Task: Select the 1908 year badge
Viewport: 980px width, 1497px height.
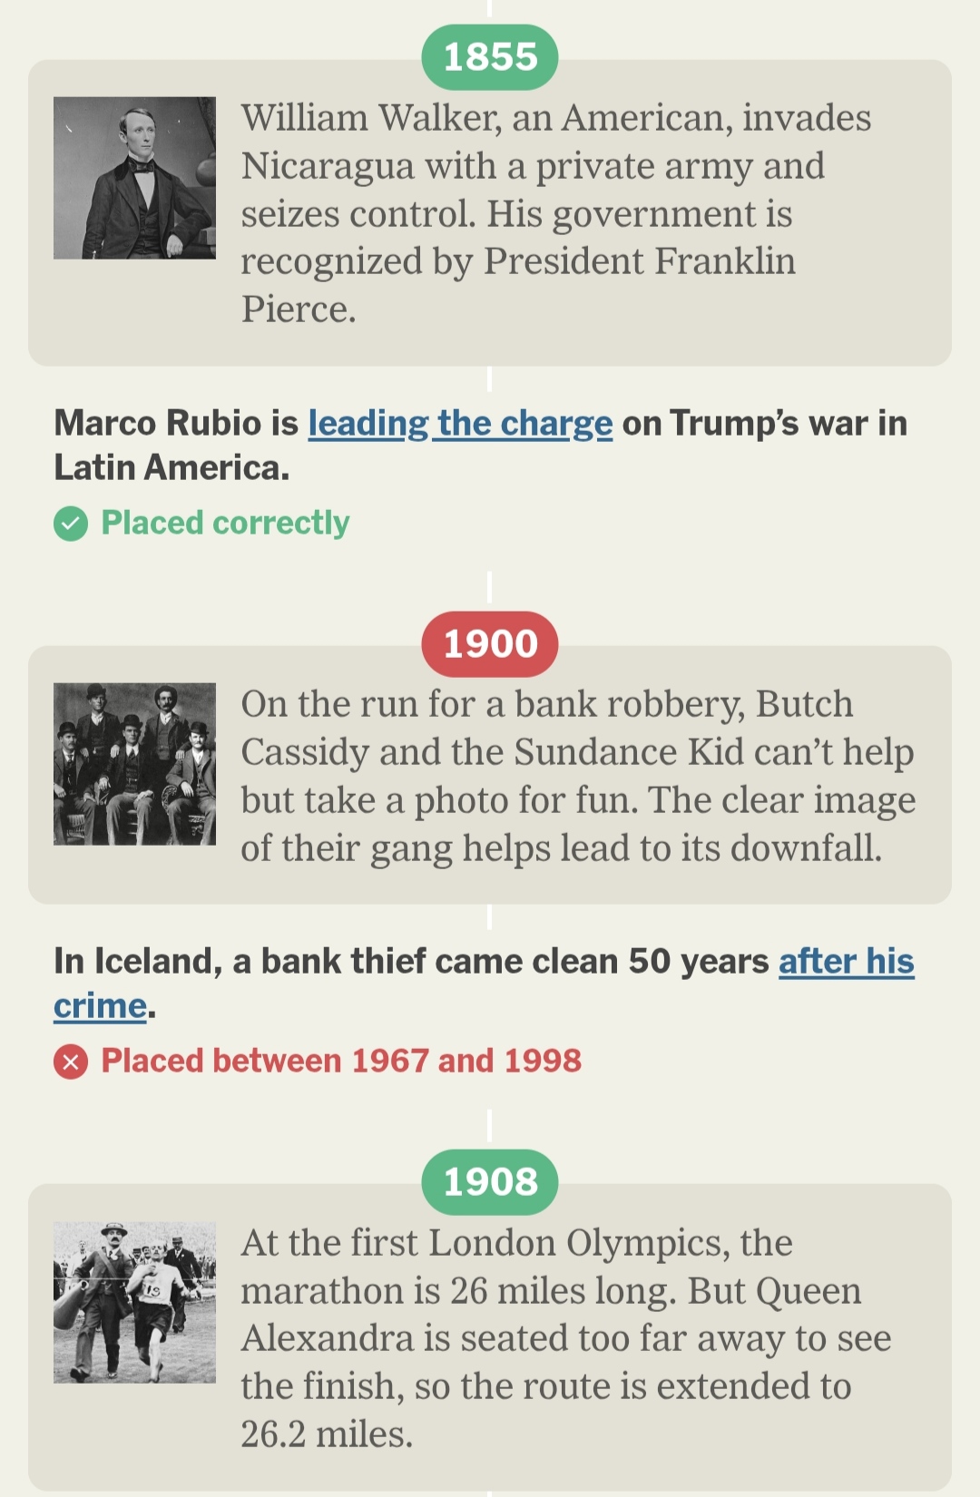Action: click(490, 1182)
